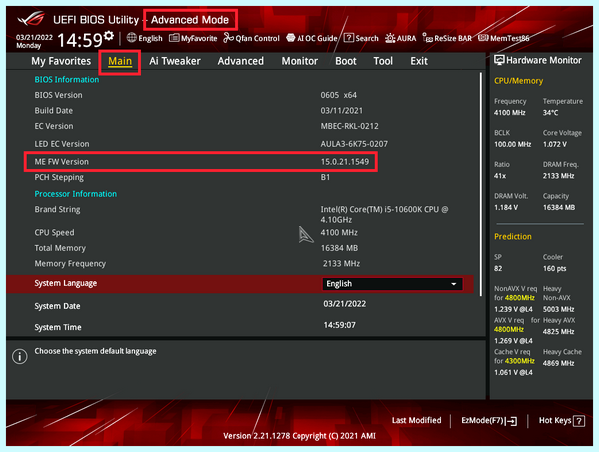Open MyFavorite list icon
This screenshot has width=599, height=452.
click(x=174, y=38)
